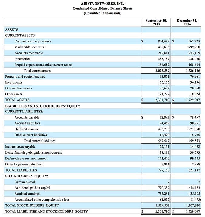Click the 'Investments' row label
Image resolution: width=205 pixels, height=217 pixels.
[x=14, y=82]
